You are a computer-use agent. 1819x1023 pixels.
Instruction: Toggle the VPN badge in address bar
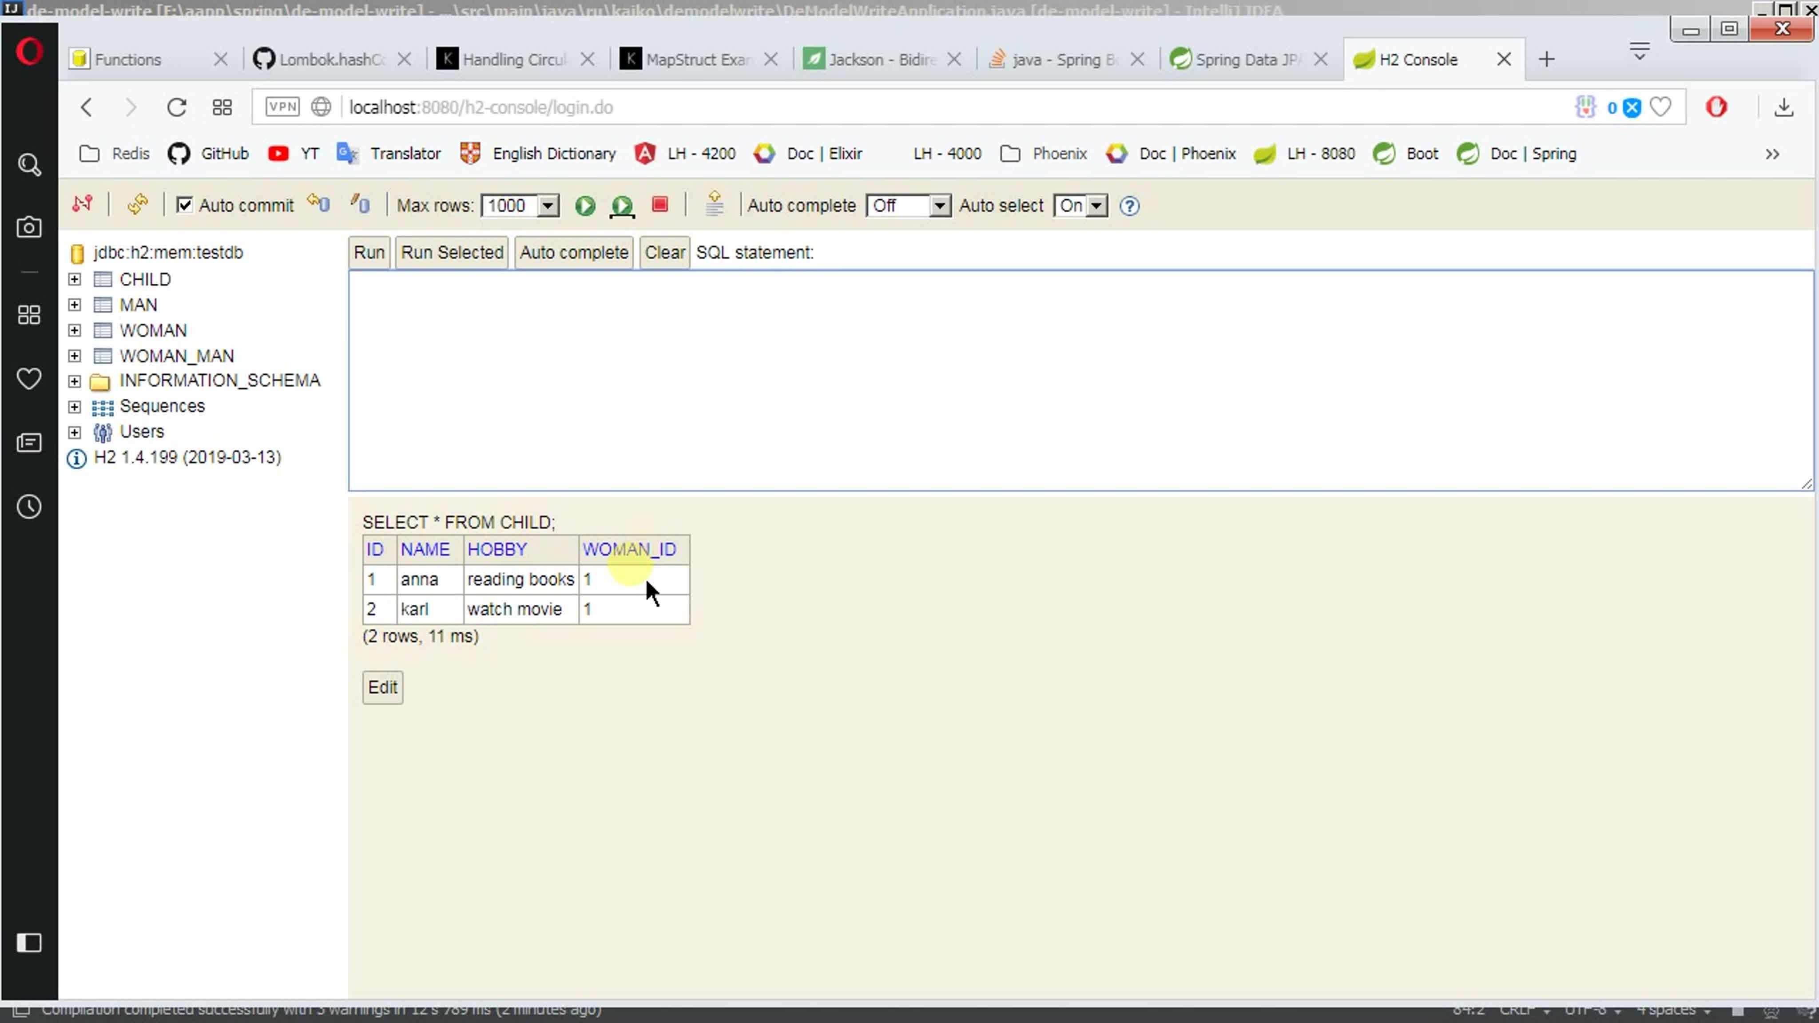point(282,107)
